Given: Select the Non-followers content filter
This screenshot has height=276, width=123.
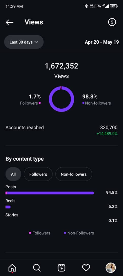Looking at the screenshot, I should (x=74, y=174).
